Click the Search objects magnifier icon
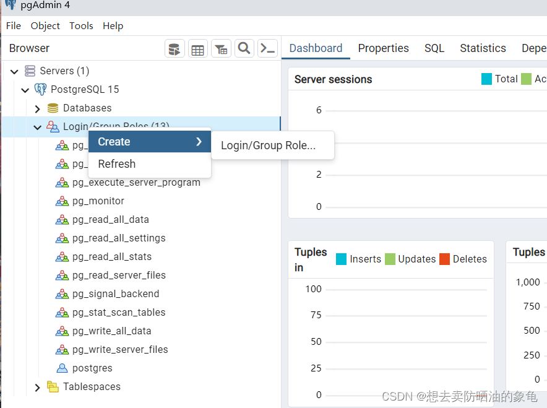The width and height of the screenshot is (547, 408). click(244, 48)
